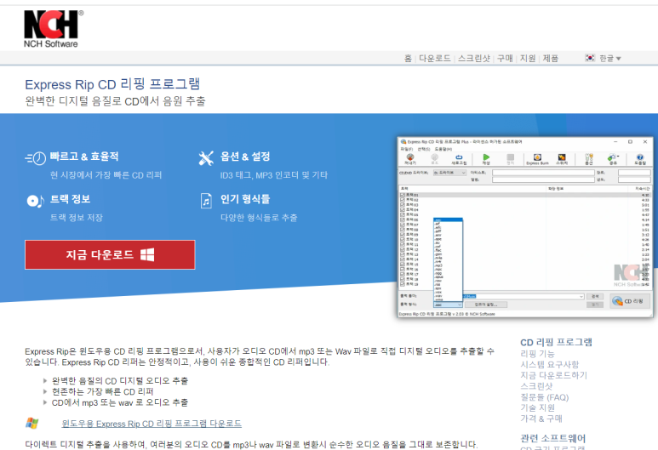
Task: Click the 윈도우용 Express Rip CD 리핑 프로그램 다운로드 link
Action: pyautogui.click(x=152, y=424)
